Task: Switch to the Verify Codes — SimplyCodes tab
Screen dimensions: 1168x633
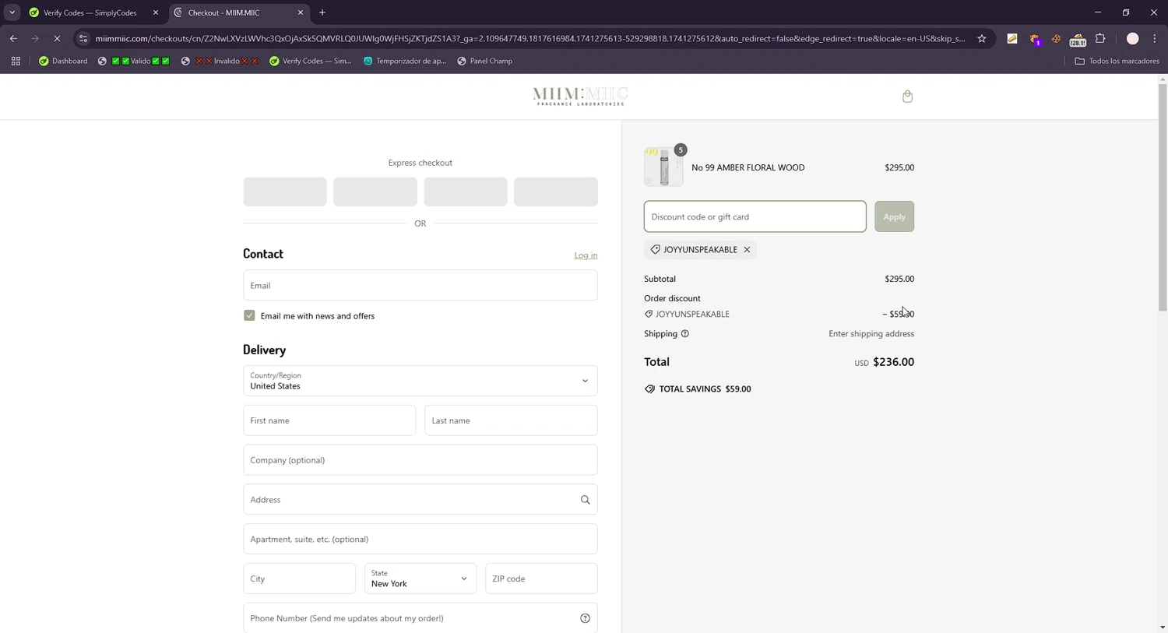Action: click(x=90, y=12)
